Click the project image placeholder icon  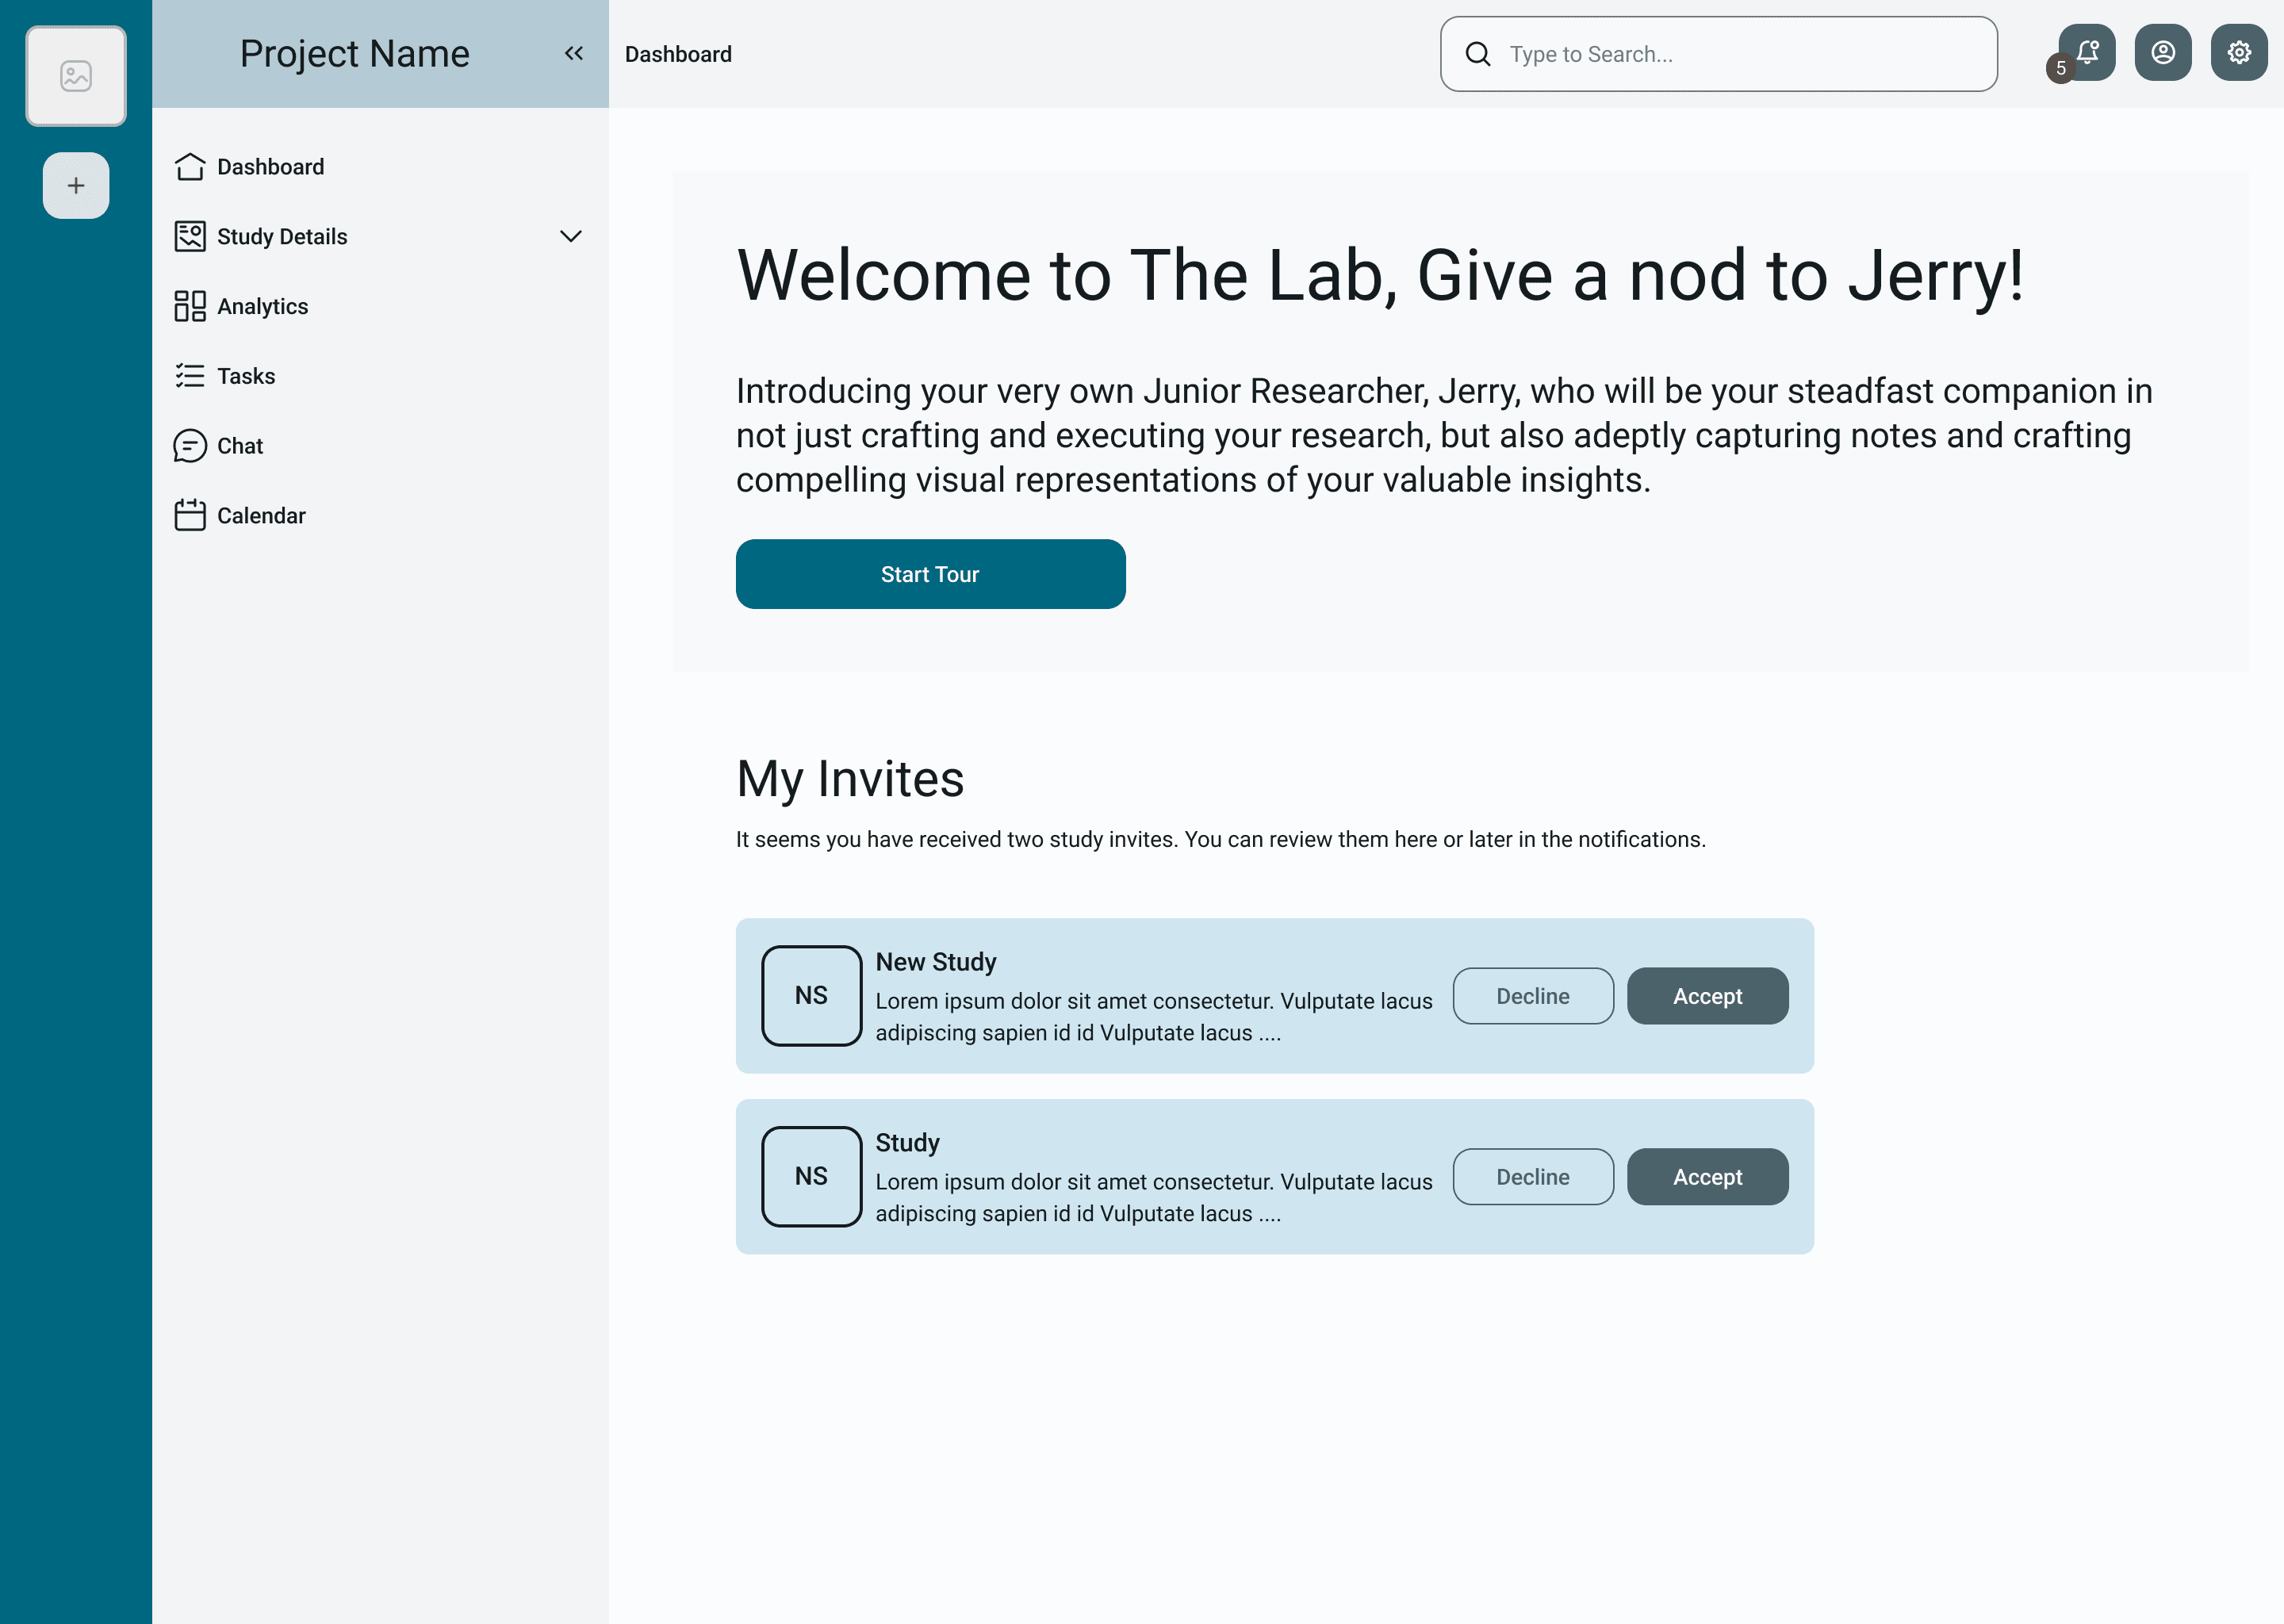[x=76, y=76]
